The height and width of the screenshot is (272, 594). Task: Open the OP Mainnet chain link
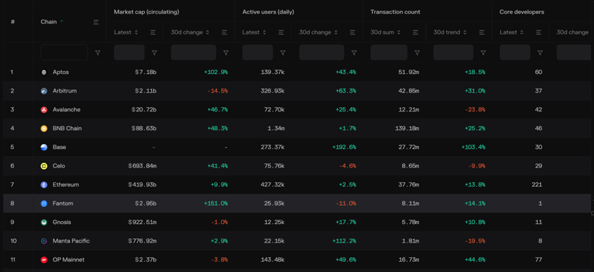click(69, 260)
